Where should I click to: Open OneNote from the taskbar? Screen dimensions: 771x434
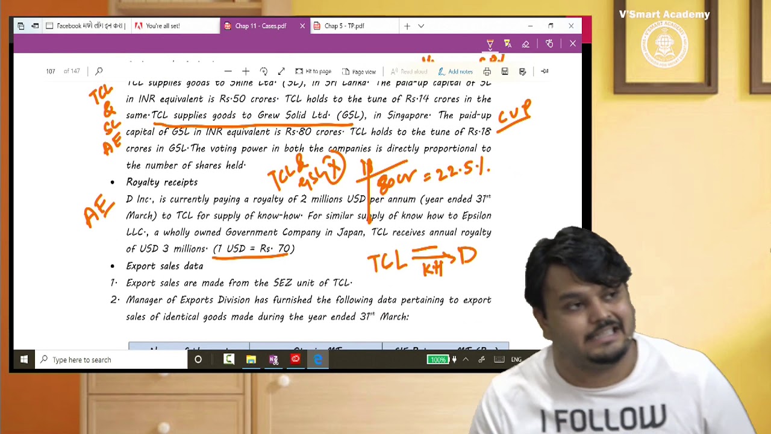coord(273,360)
